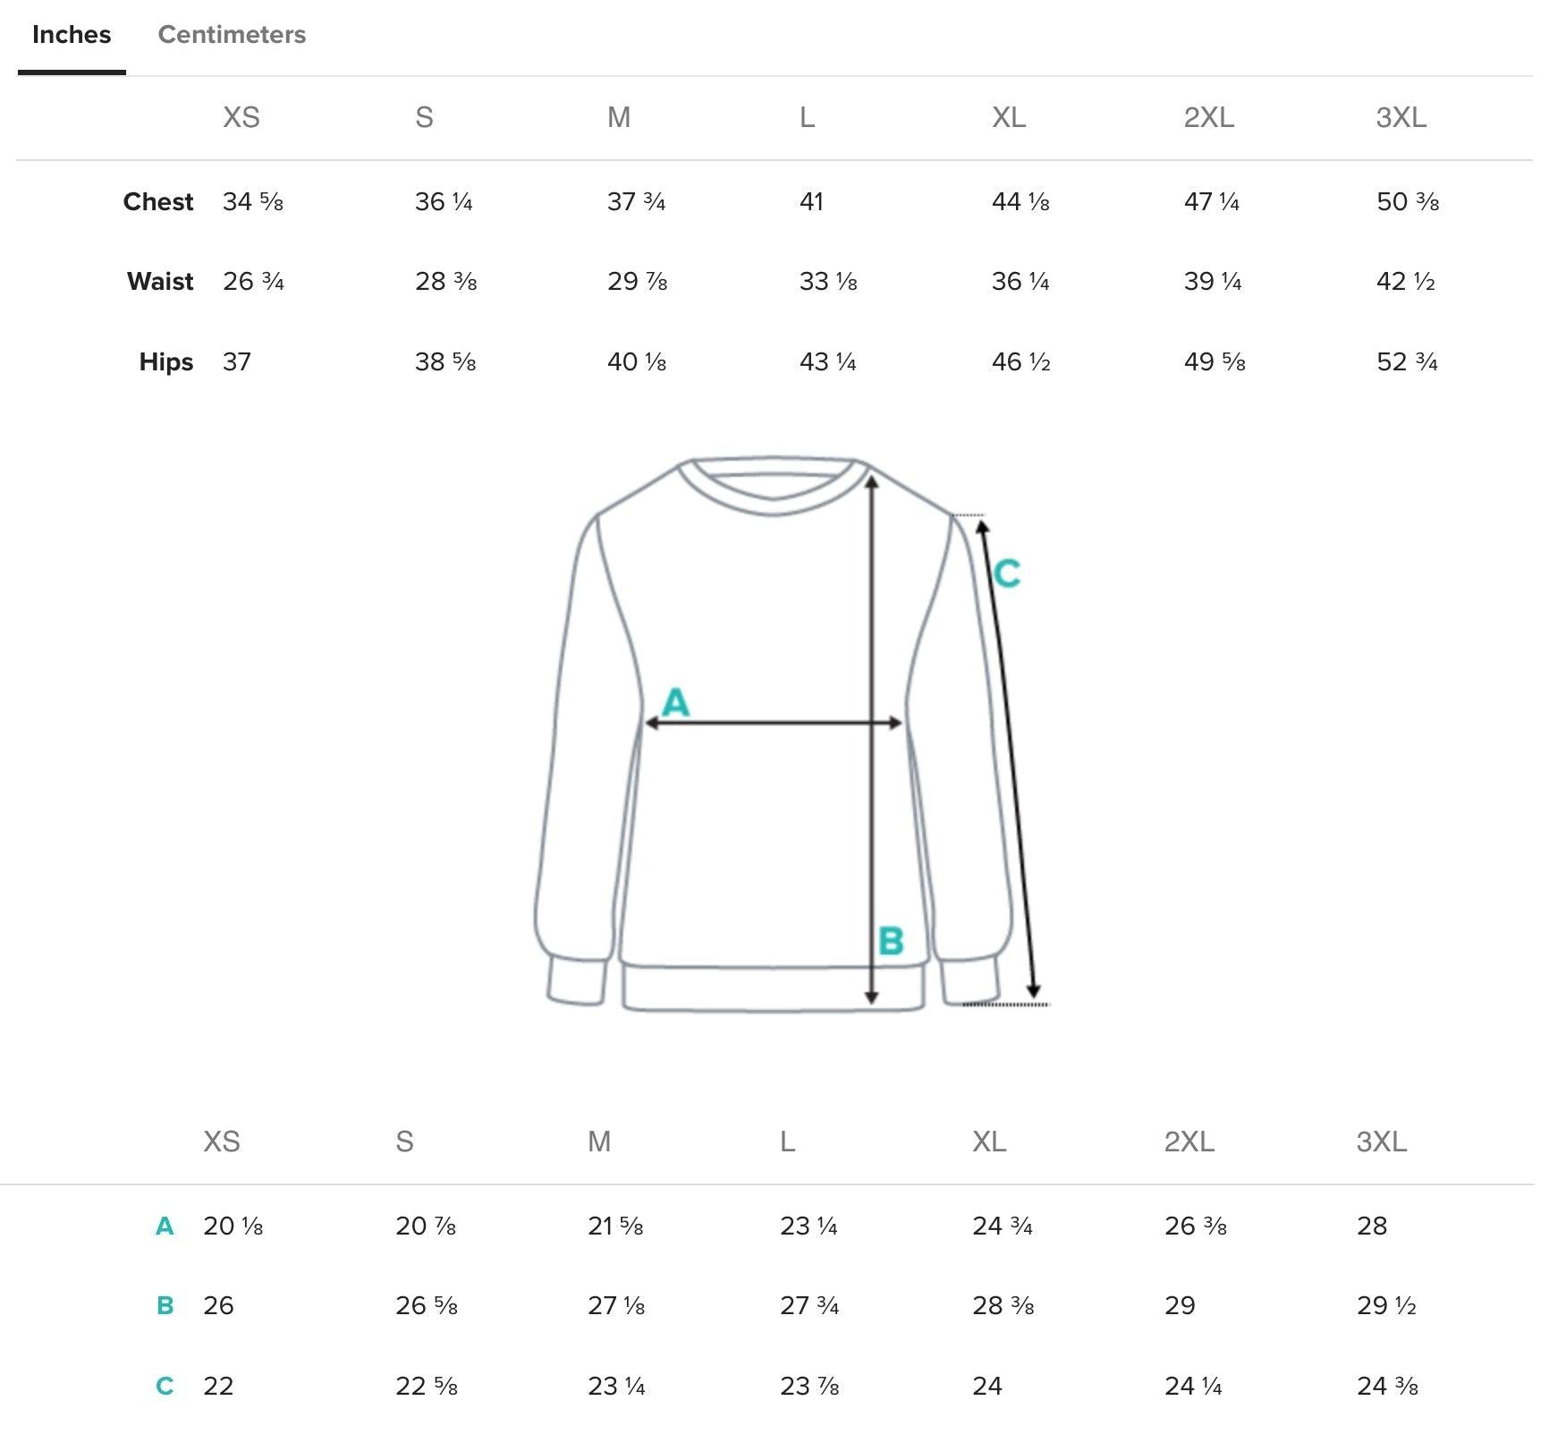Click Waist value 42 ½ for size 3XL

click(1406, 282)
